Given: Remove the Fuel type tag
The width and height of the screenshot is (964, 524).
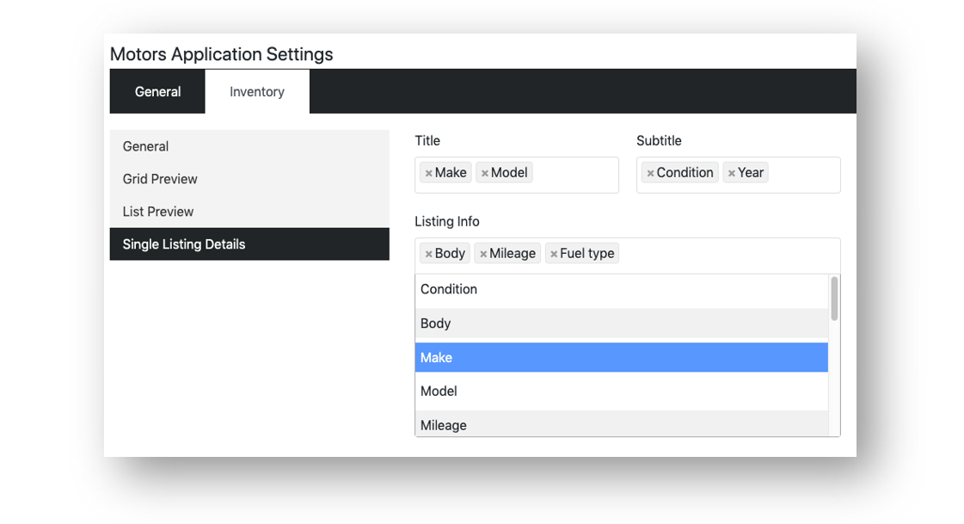Looking at the screenshot, I should (554, 254).
